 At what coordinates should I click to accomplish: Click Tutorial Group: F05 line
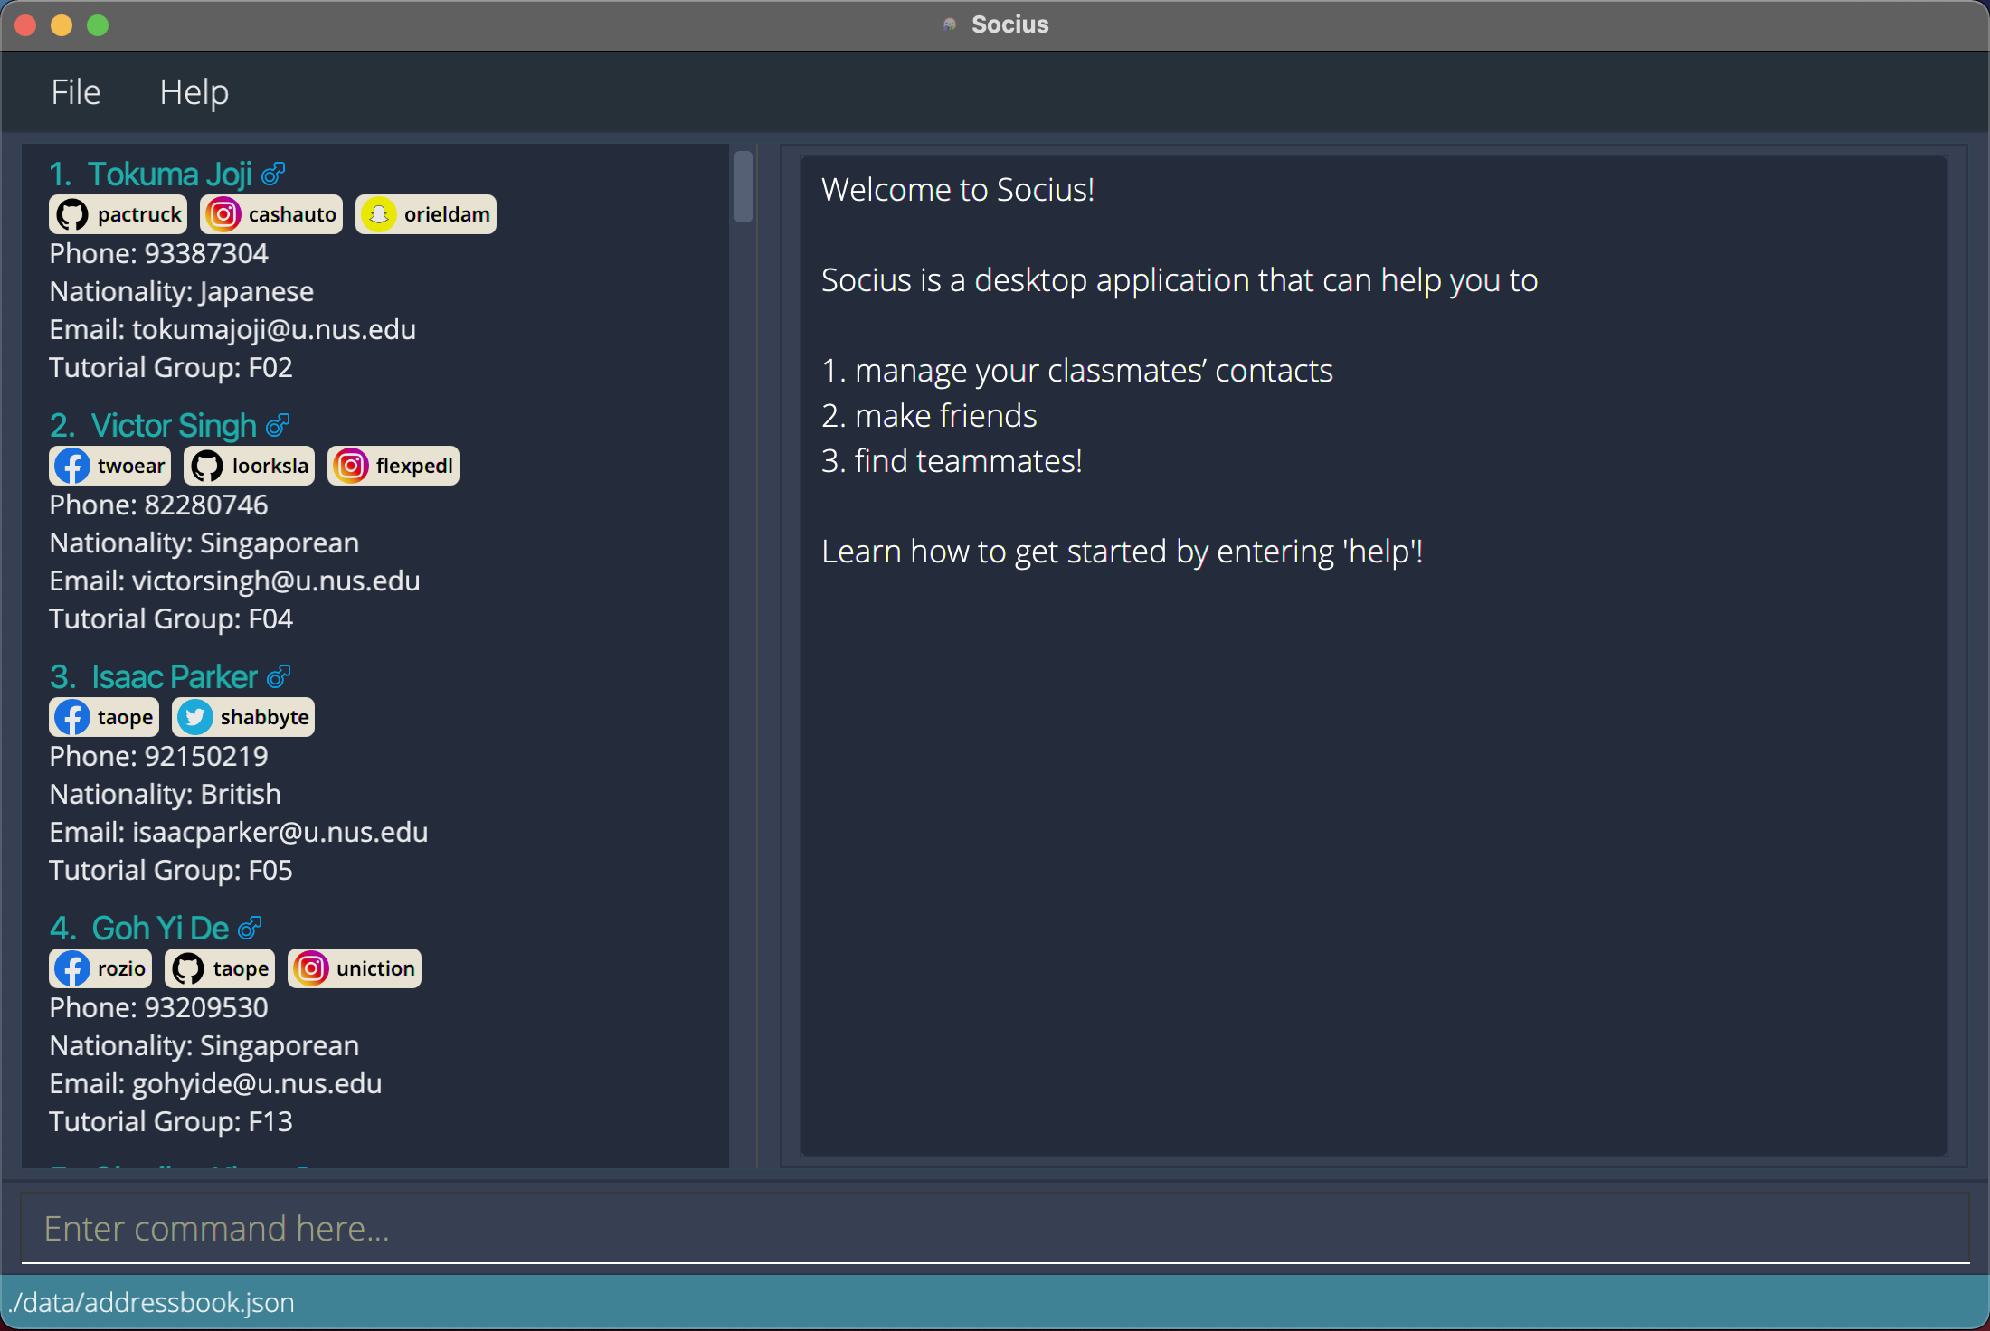[x=171, y=870]
